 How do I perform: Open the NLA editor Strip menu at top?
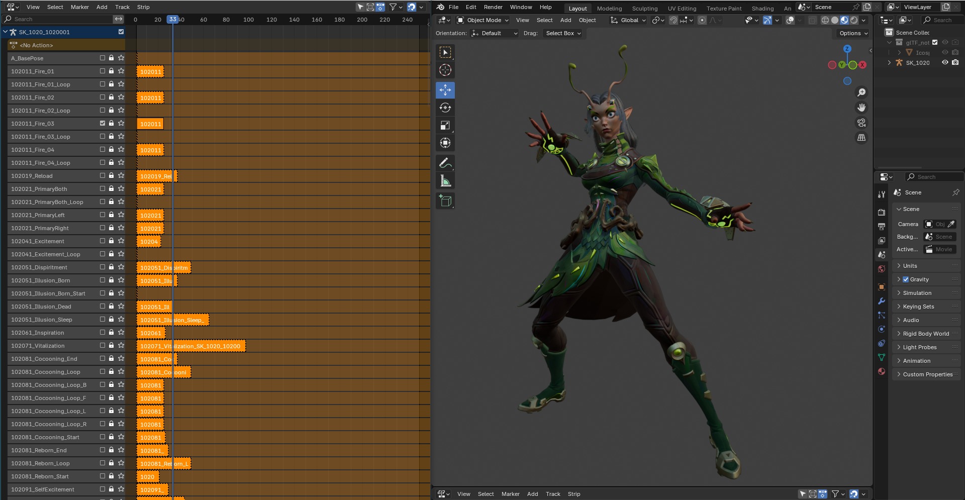click(x=143, y=7)
